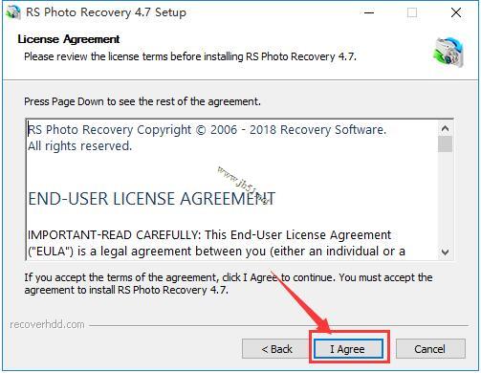This screenshot has height=373, width=481.
Task: Click the disabled maximize window icon
Action: 412,12
